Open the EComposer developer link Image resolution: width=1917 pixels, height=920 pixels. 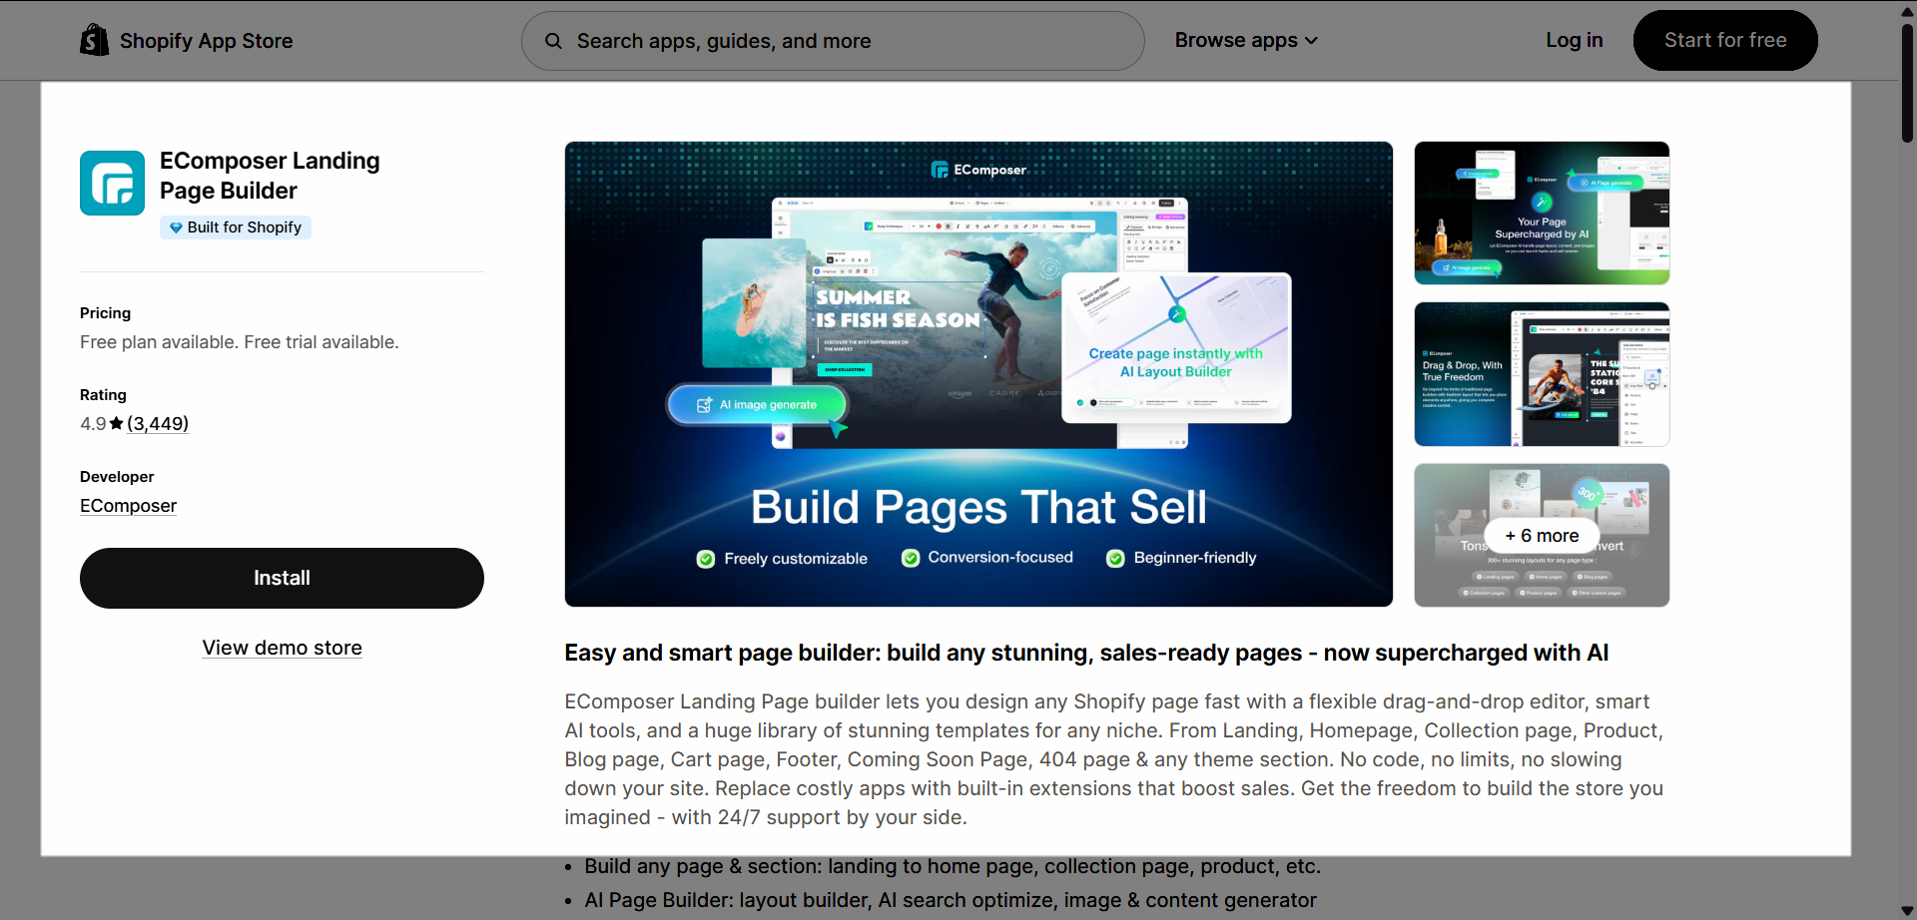point(128,506)
